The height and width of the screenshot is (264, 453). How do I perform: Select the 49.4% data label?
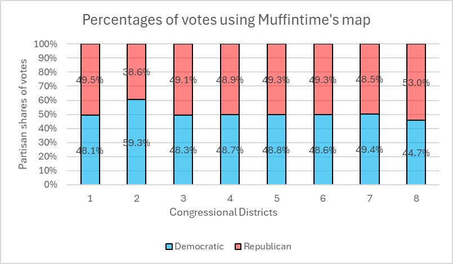tap(370, 148)
